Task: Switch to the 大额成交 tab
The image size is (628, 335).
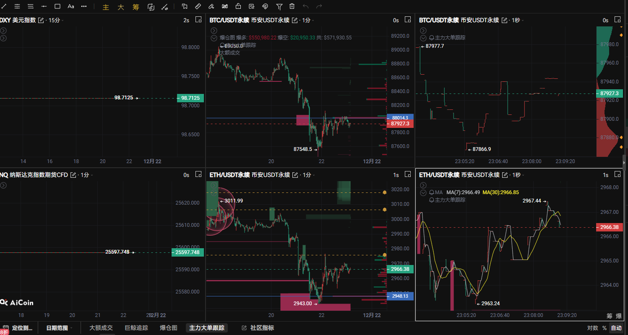Action: 101,328
